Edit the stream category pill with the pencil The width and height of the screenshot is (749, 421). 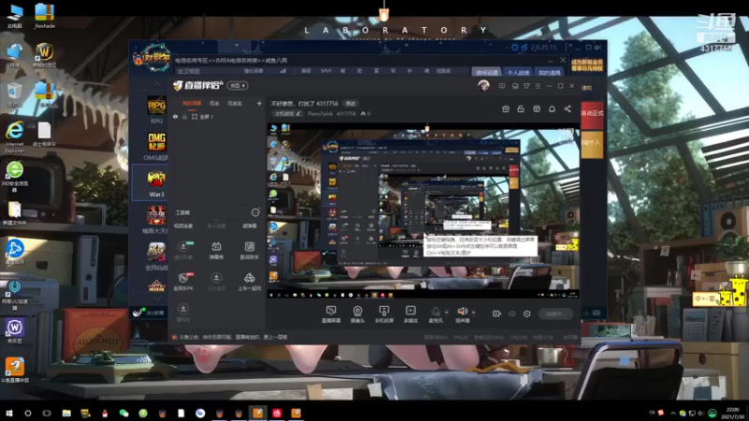[x=287, y=113]
